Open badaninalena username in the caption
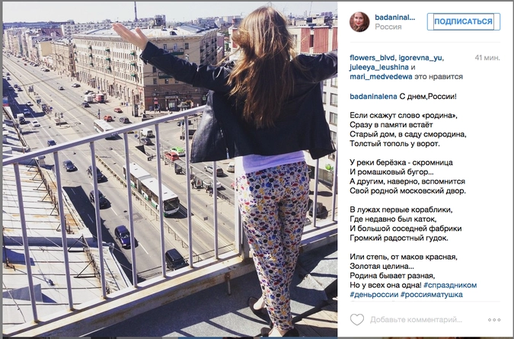 pos(373,97)
